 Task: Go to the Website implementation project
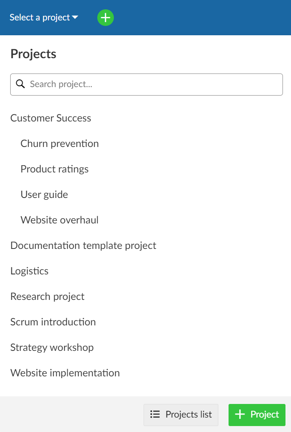65,373
